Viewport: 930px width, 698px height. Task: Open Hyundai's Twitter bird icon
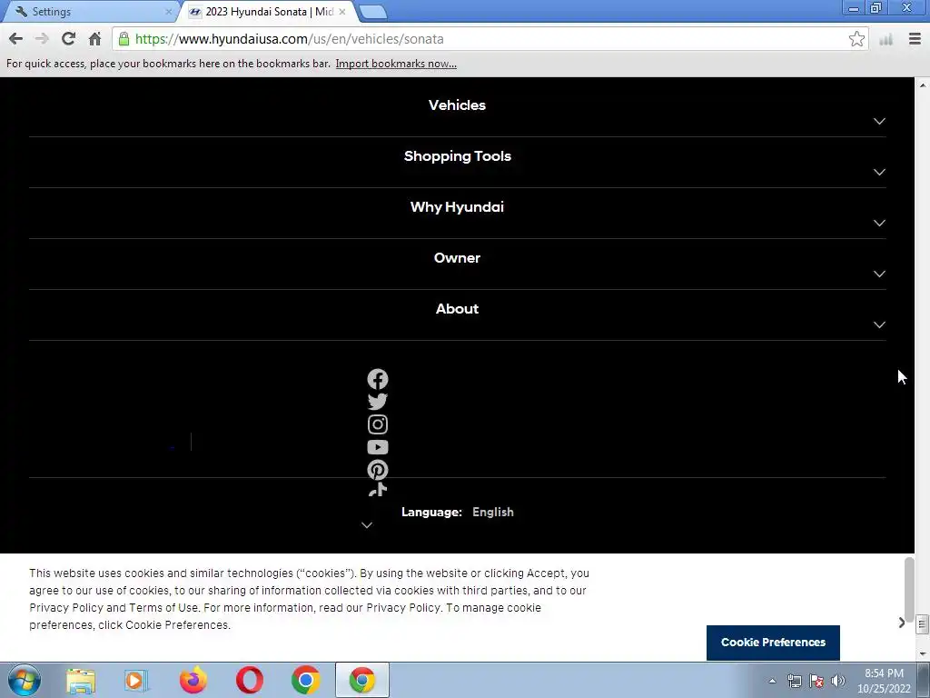click(x=377, y=402)
